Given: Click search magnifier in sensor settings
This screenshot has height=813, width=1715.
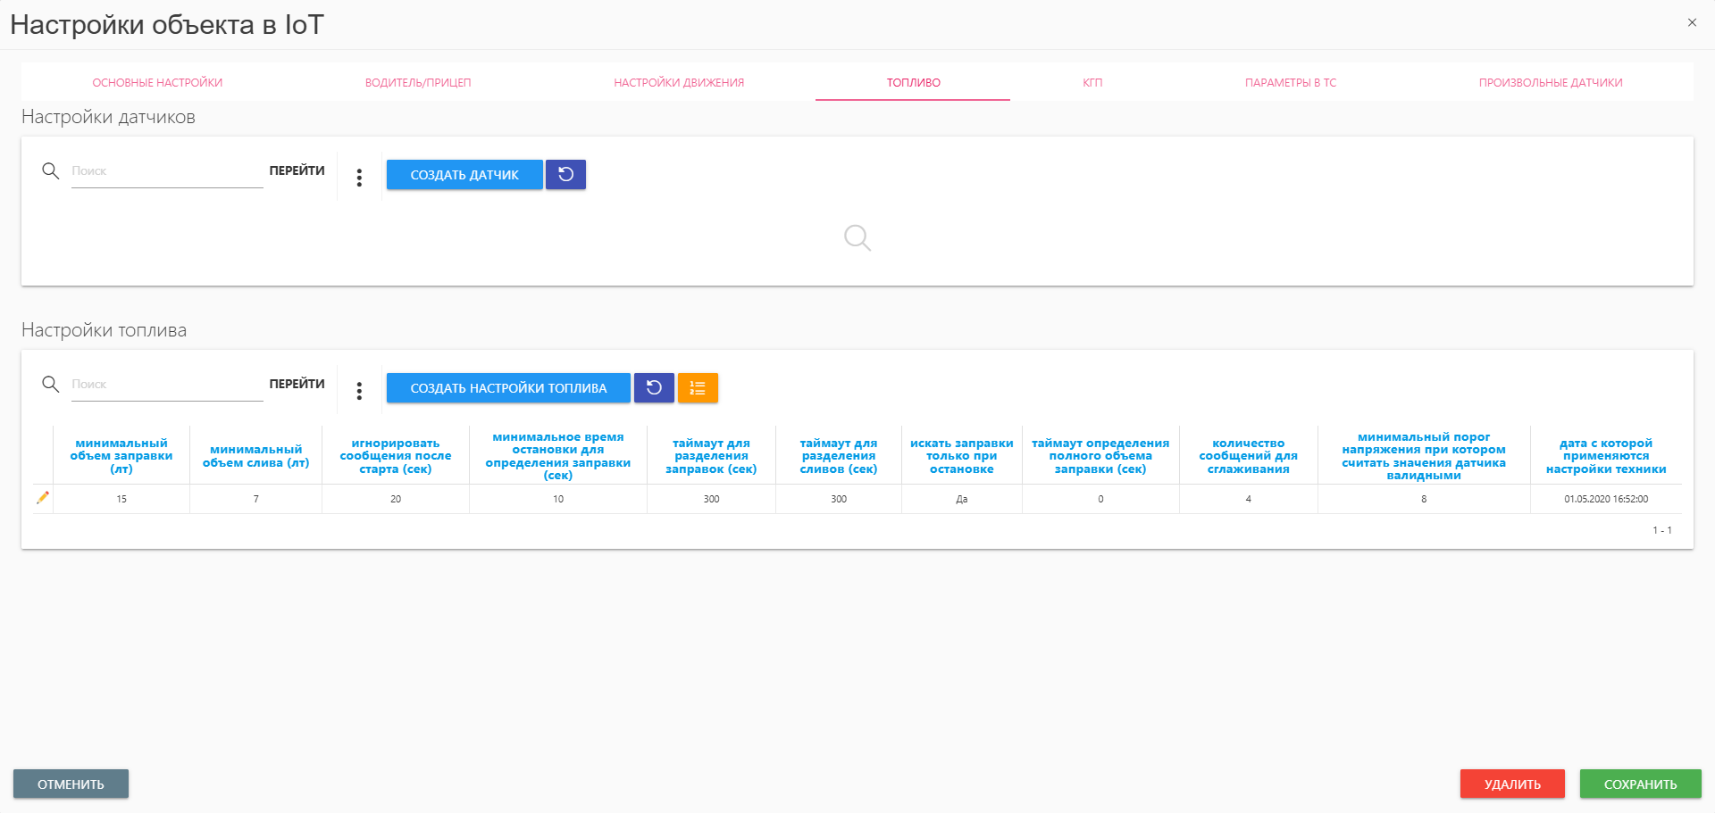Looking at the screenshot, I should [51, 170].
